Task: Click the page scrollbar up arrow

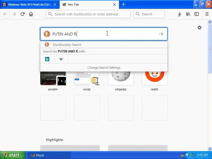Action: tap(210, 22)
